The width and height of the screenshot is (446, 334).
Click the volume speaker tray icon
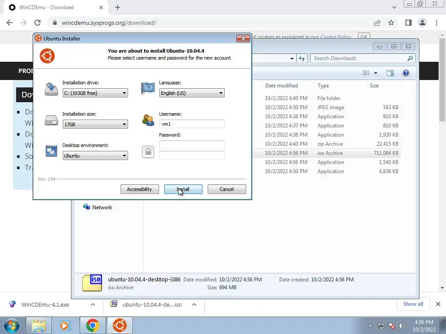tap(402, 326)
